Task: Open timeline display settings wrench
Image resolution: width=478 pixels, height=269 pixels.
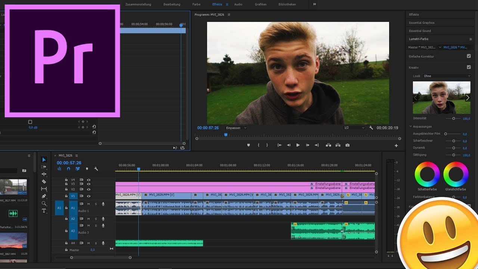Action: click(x=96, y=169)
